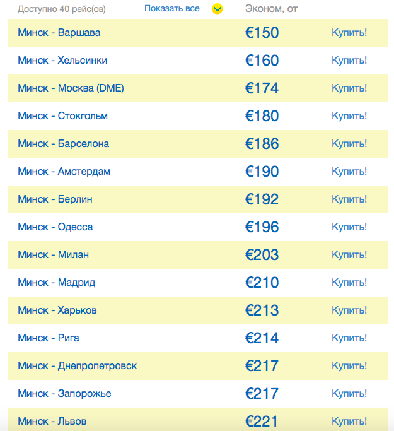Click the €192 price for Берлин
This screenshot has width=394, height=431.
[x=262, y=199]
